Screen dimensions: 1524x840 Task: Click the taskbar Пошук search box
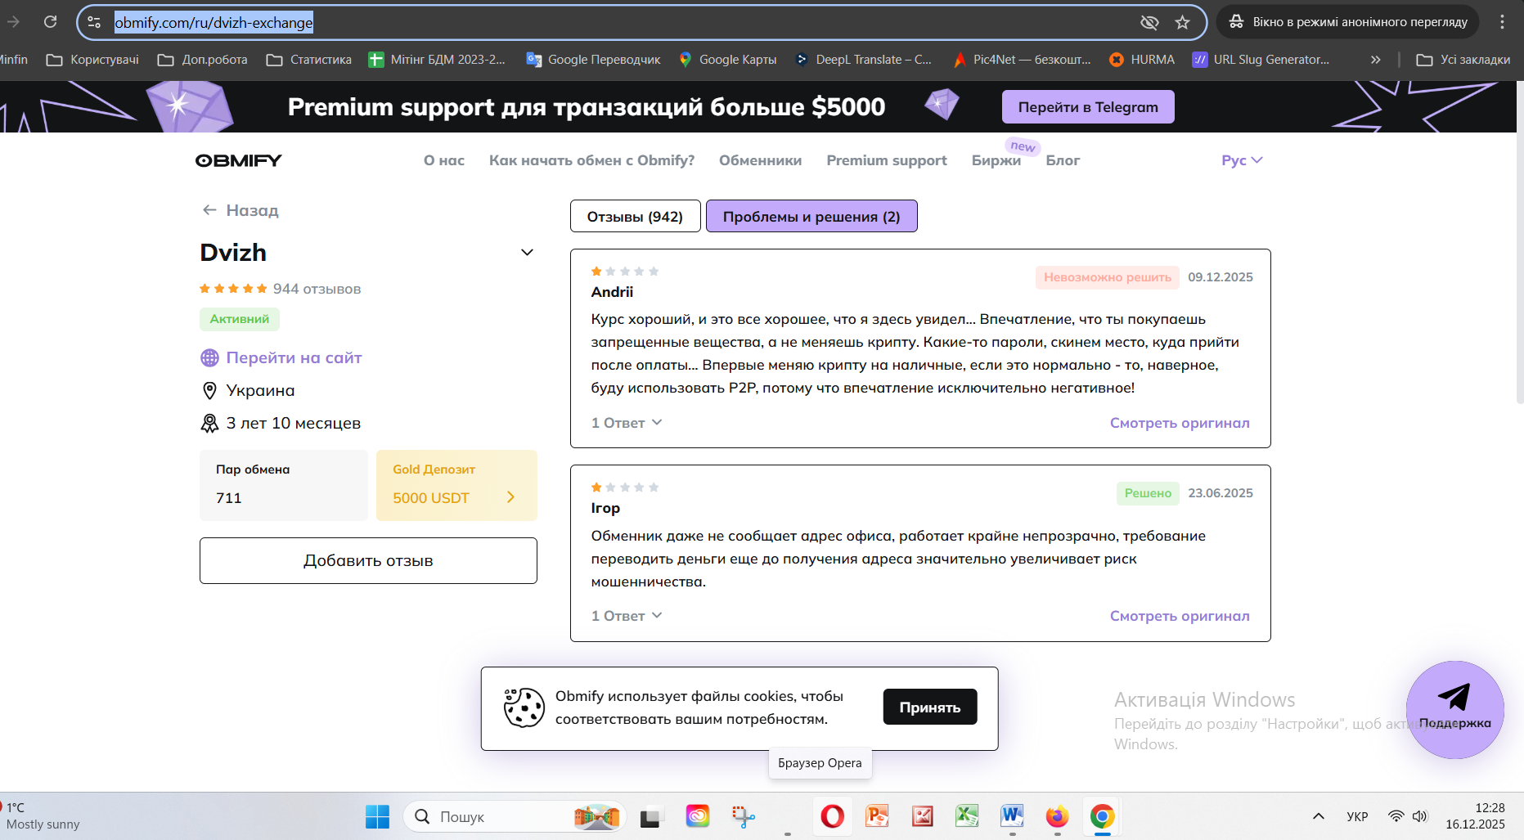pos(515,816)
